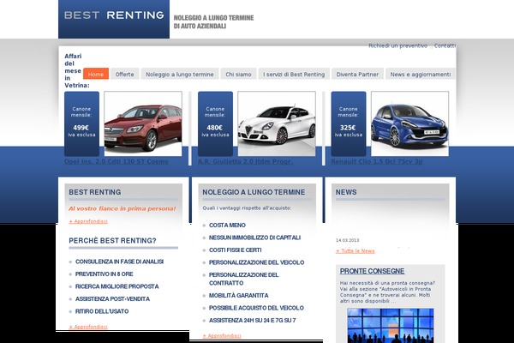Click the 499€ monthly fee box
The width and height of the screenshot is (514, 343).
click(81, 123)
